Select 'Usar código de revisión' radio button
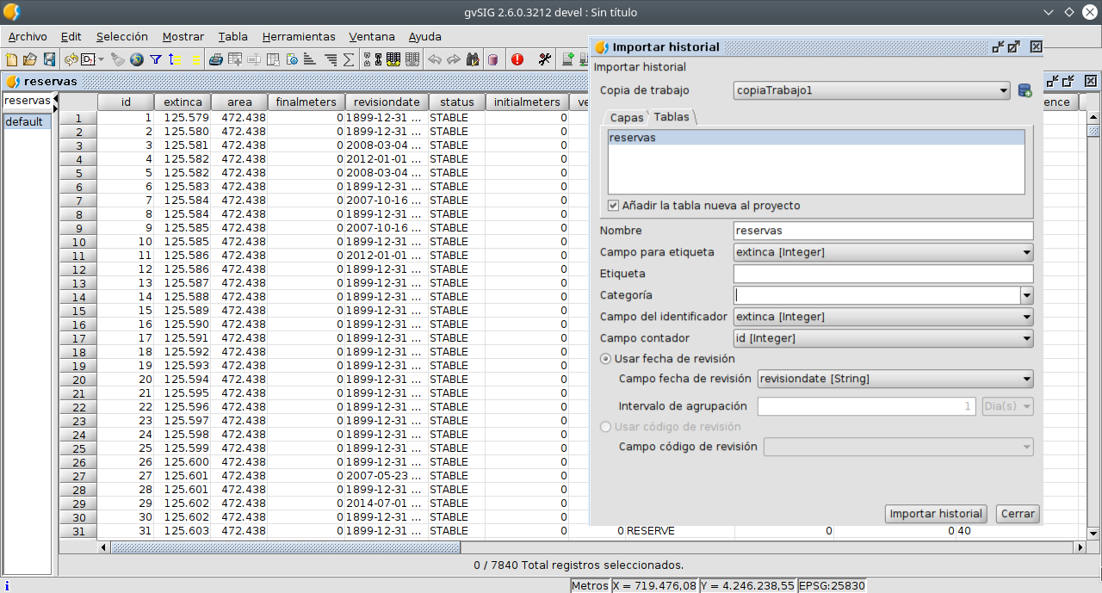This screenshot has width=1102, height=593. (606, 427)
